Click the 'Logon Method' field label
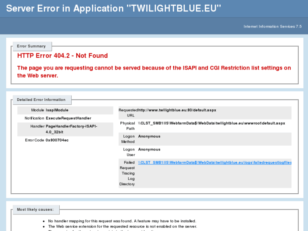 pos(128,139)
